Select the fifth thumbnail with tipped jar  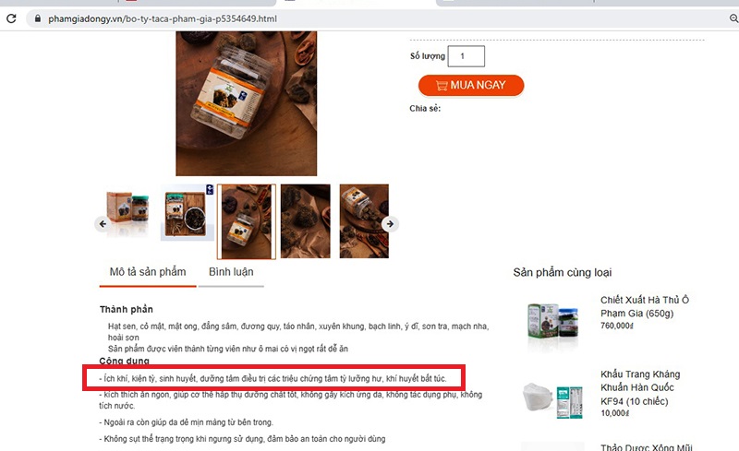pyautogui.click(x=364, y=221)
